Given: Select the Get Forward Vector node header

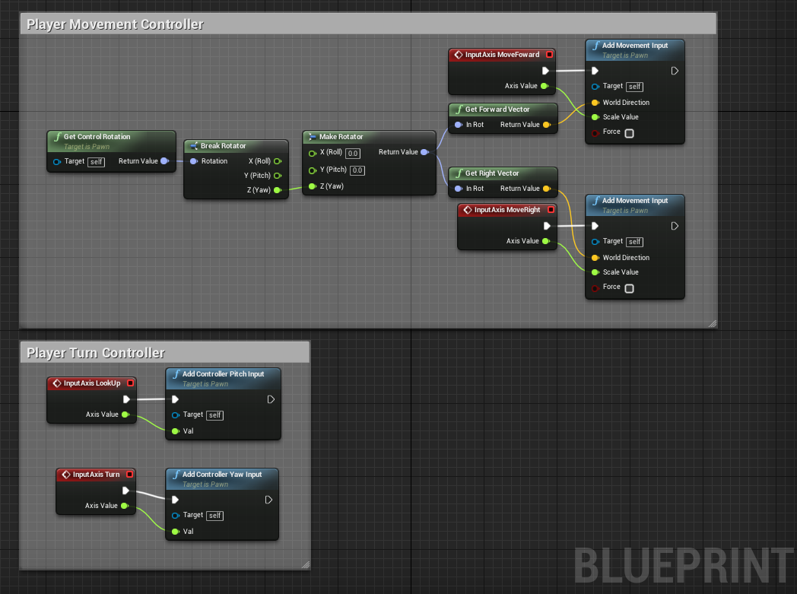Looking at the screenshot, I should [x=503, y=110].
